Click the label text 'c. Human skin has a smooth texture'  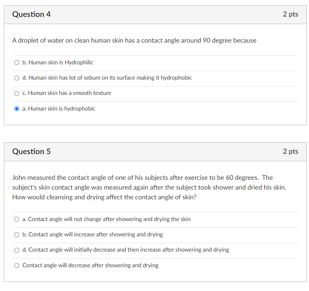(x=67, y=93)
